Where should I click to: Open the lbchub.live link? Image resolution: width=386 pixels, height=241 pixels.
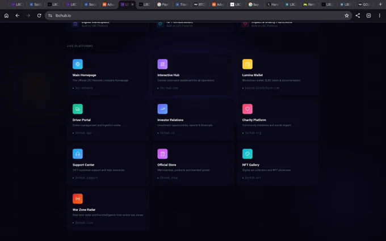click(84, 223)
